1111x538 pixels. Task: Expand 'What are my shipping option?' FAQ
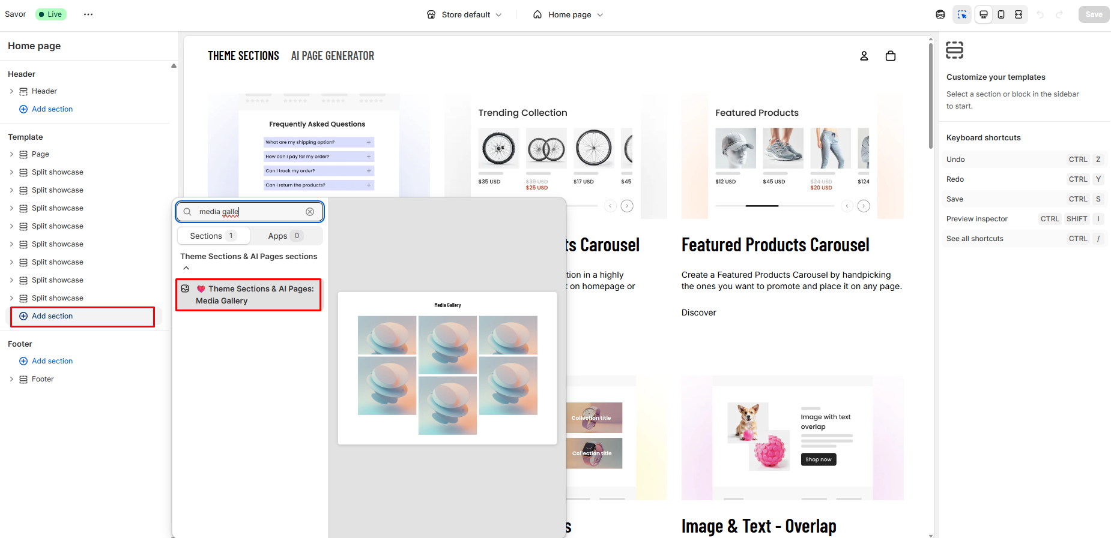319,142
